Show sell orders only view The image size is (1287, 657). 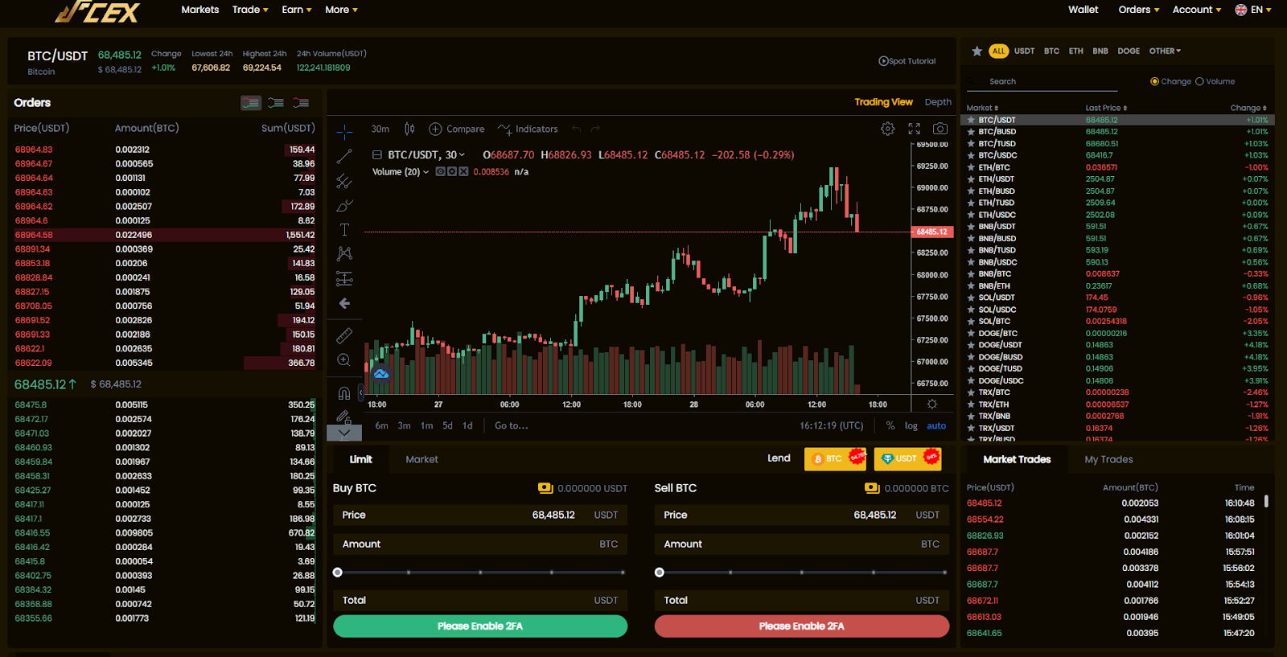click(x=301, y=103)
